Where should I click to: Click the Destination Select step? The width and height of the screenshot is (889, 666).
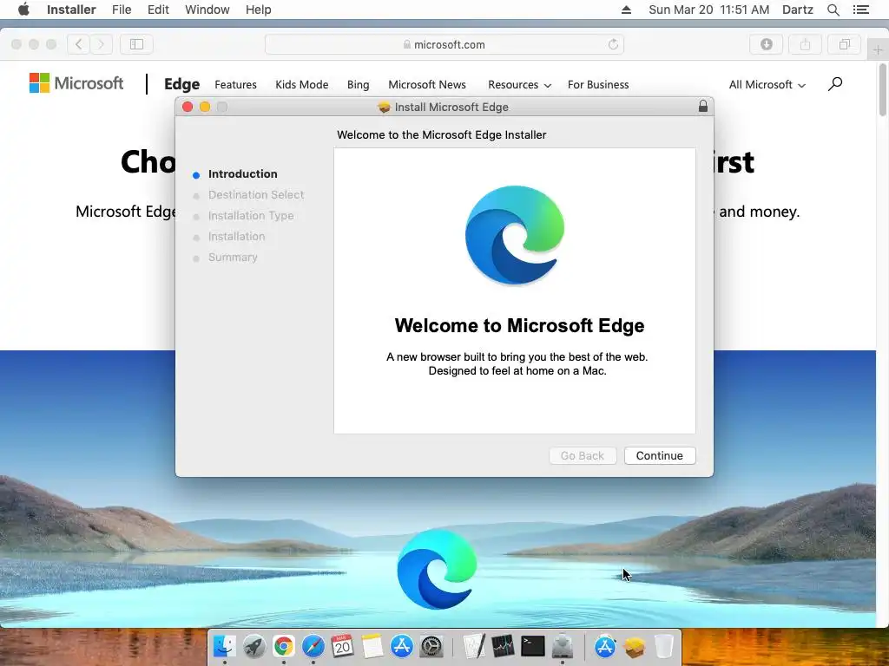coord(256,195)
